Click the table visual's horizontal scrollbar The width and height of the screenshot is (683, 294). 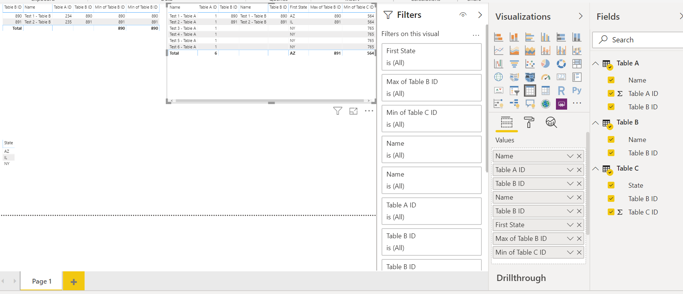click(270, 101)
